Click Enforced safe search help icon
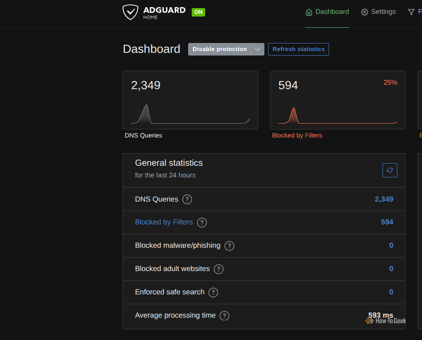This screenshot has width=422, height=340. [x=213, y=293]
